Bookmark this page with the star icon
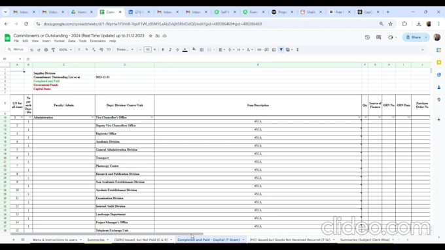Image resolution: width=445 pixels, height=250 pixels. 391,24
